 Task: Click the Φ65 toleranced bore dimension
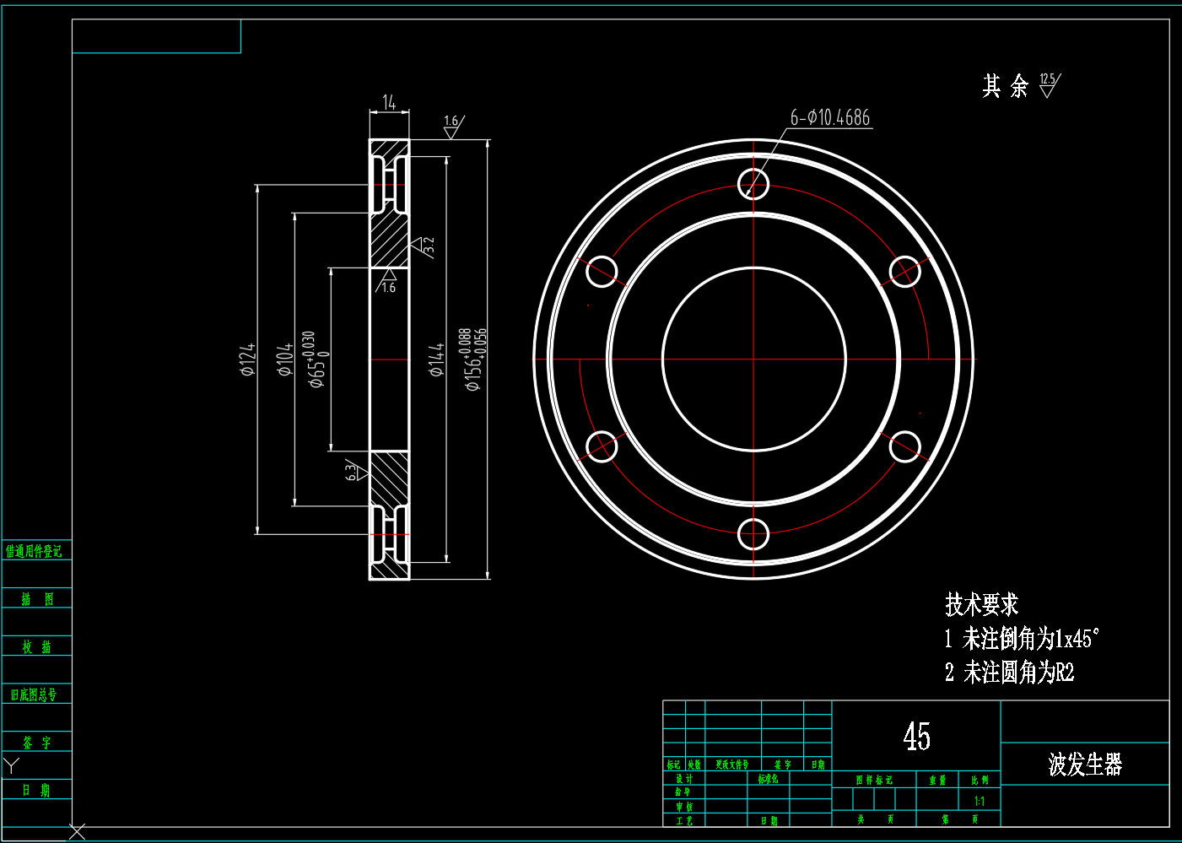point(316,359)
